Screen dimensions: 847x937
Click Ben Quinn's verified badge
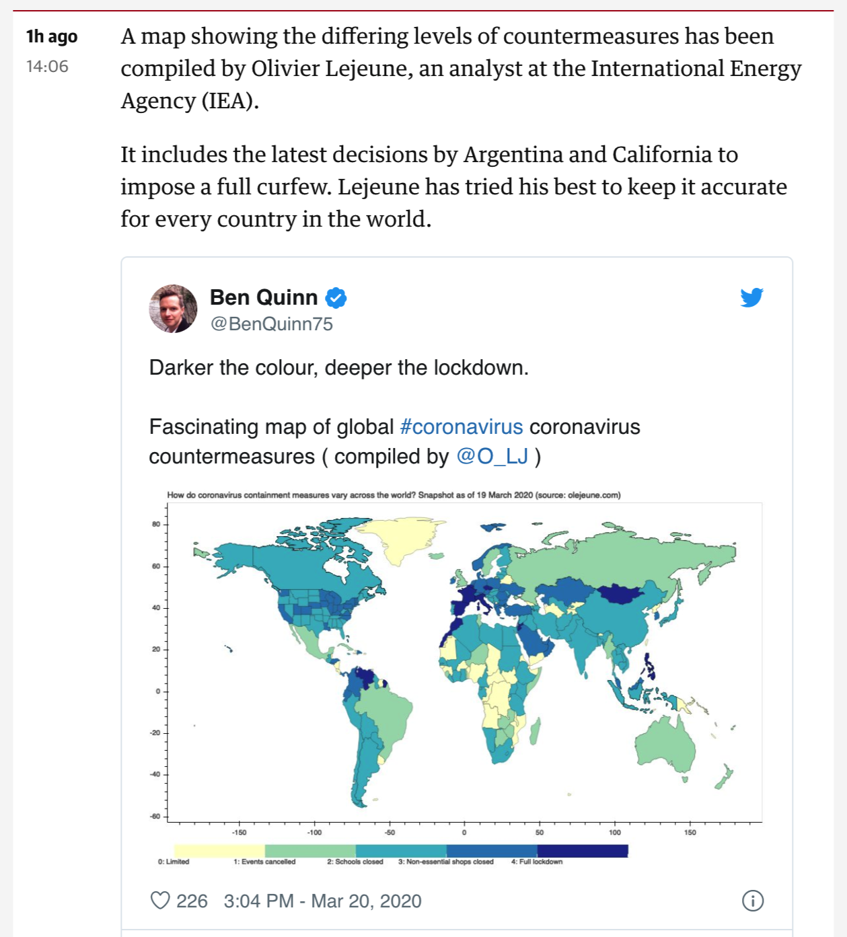click(336, 297)
